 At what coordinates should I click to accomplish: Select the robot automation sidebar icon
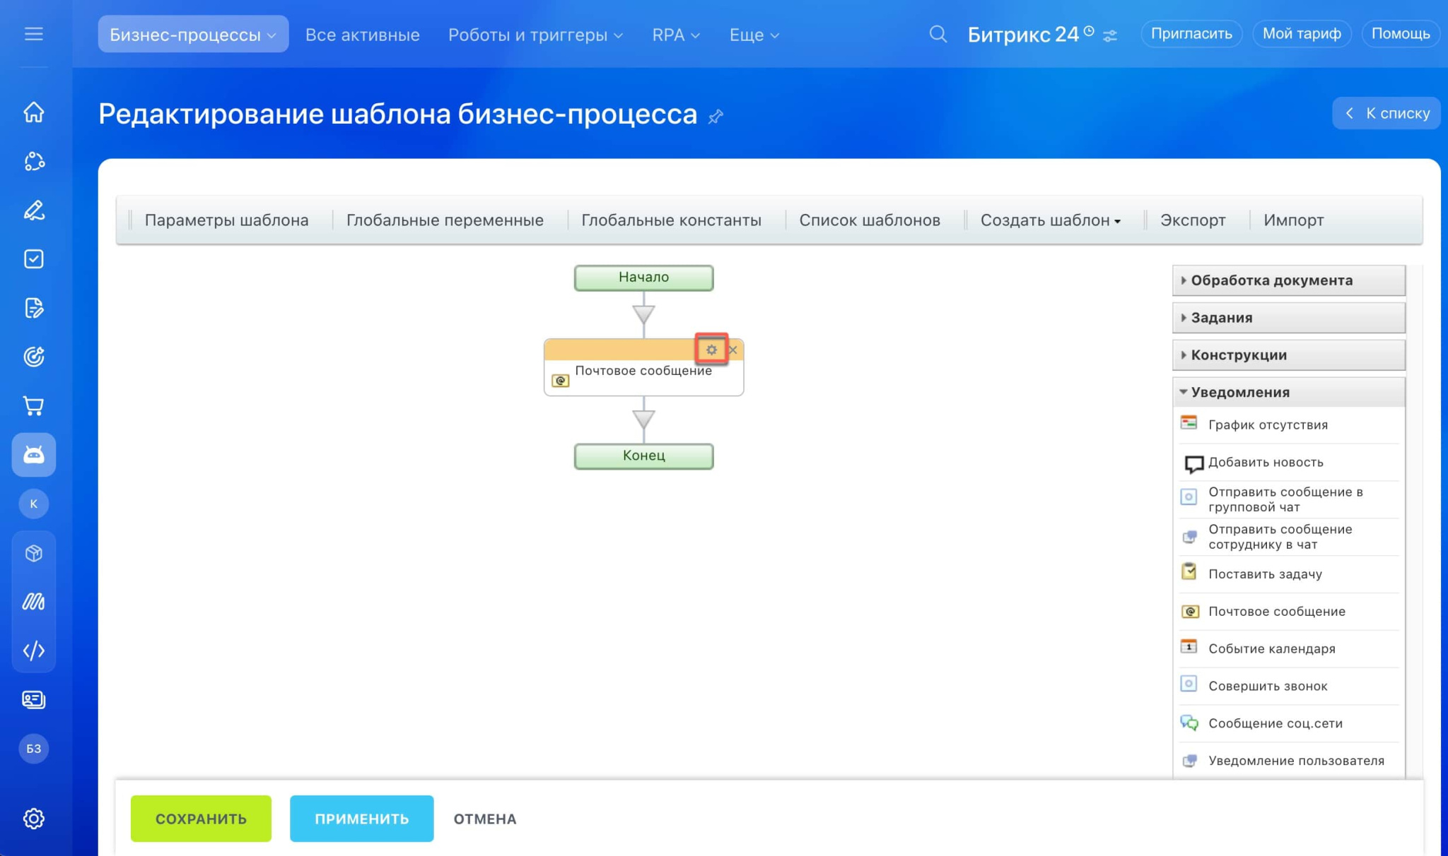[33, 455]
